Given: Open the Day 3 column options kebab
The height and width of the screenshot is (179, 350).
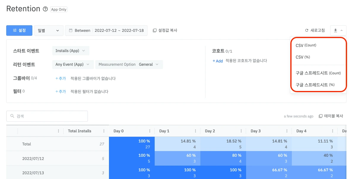Looking at the screenshot, I should click(287, 131).
